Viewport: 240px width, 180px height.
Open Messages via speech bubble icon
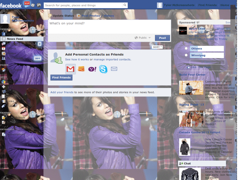coord(3,44)
